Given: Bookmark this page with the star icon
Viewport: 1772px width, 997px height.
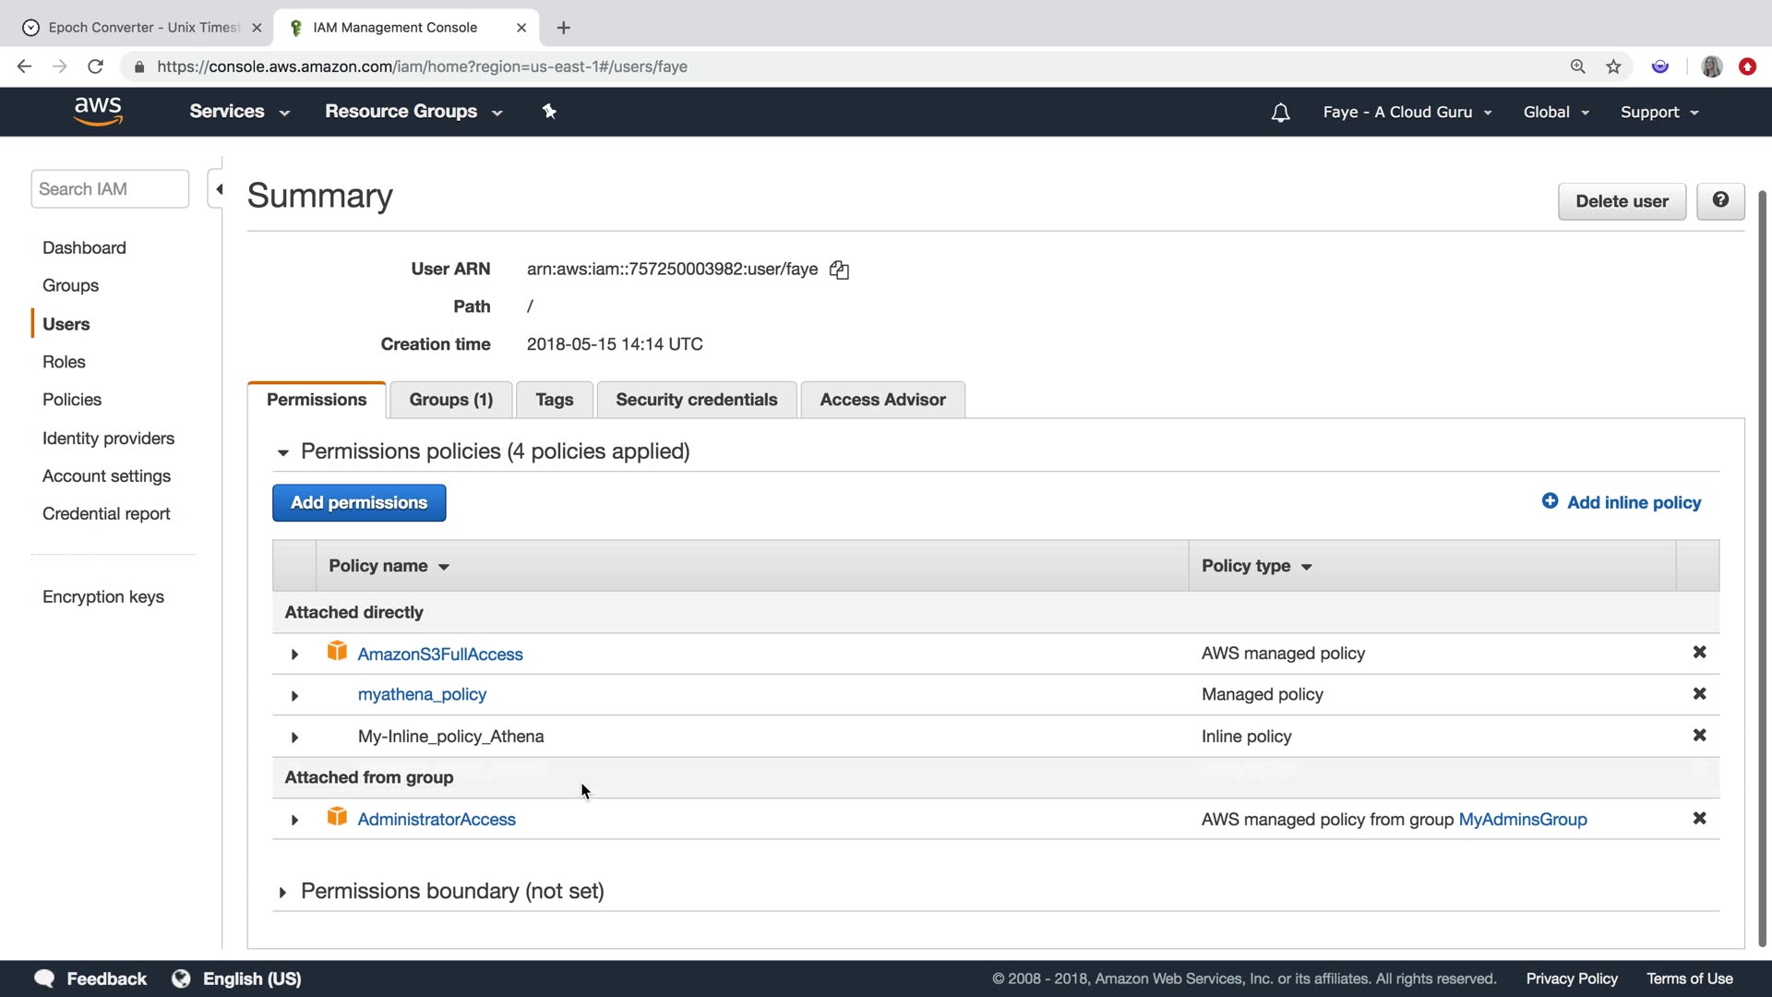Looking at the screenshot, I should click(1613, 66).
